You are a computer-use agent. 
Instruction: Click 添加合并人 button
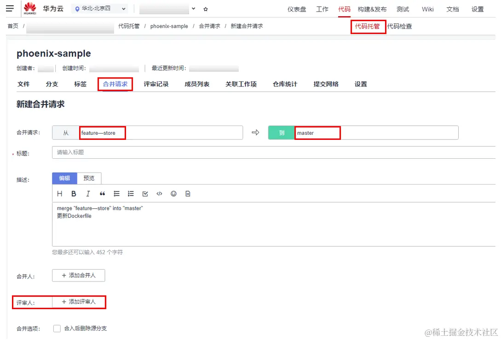79,276
